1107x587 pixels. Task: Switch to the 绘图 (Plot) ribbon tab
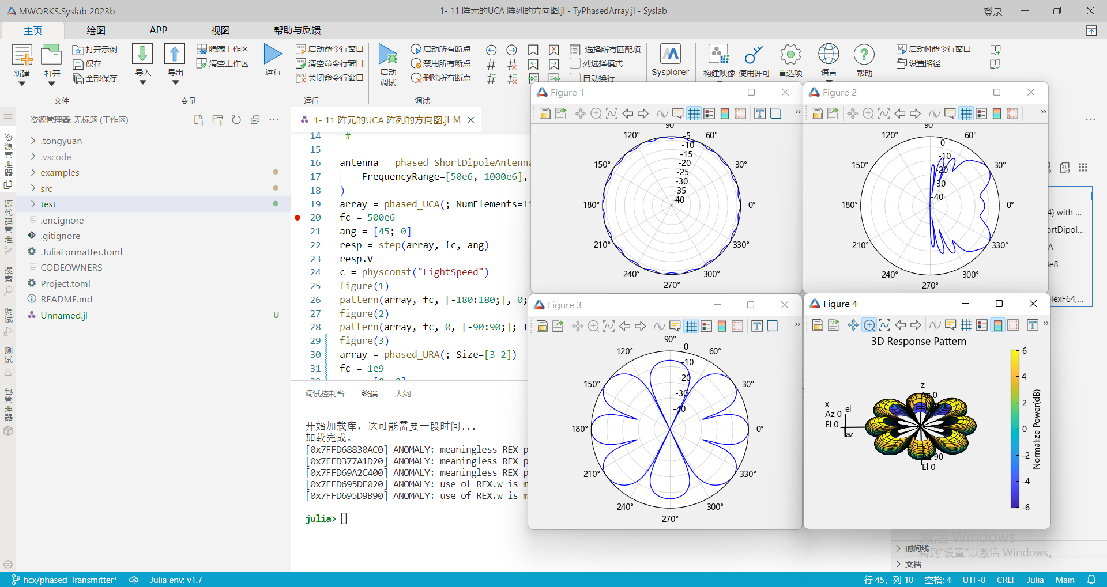(x=96, y=31)
